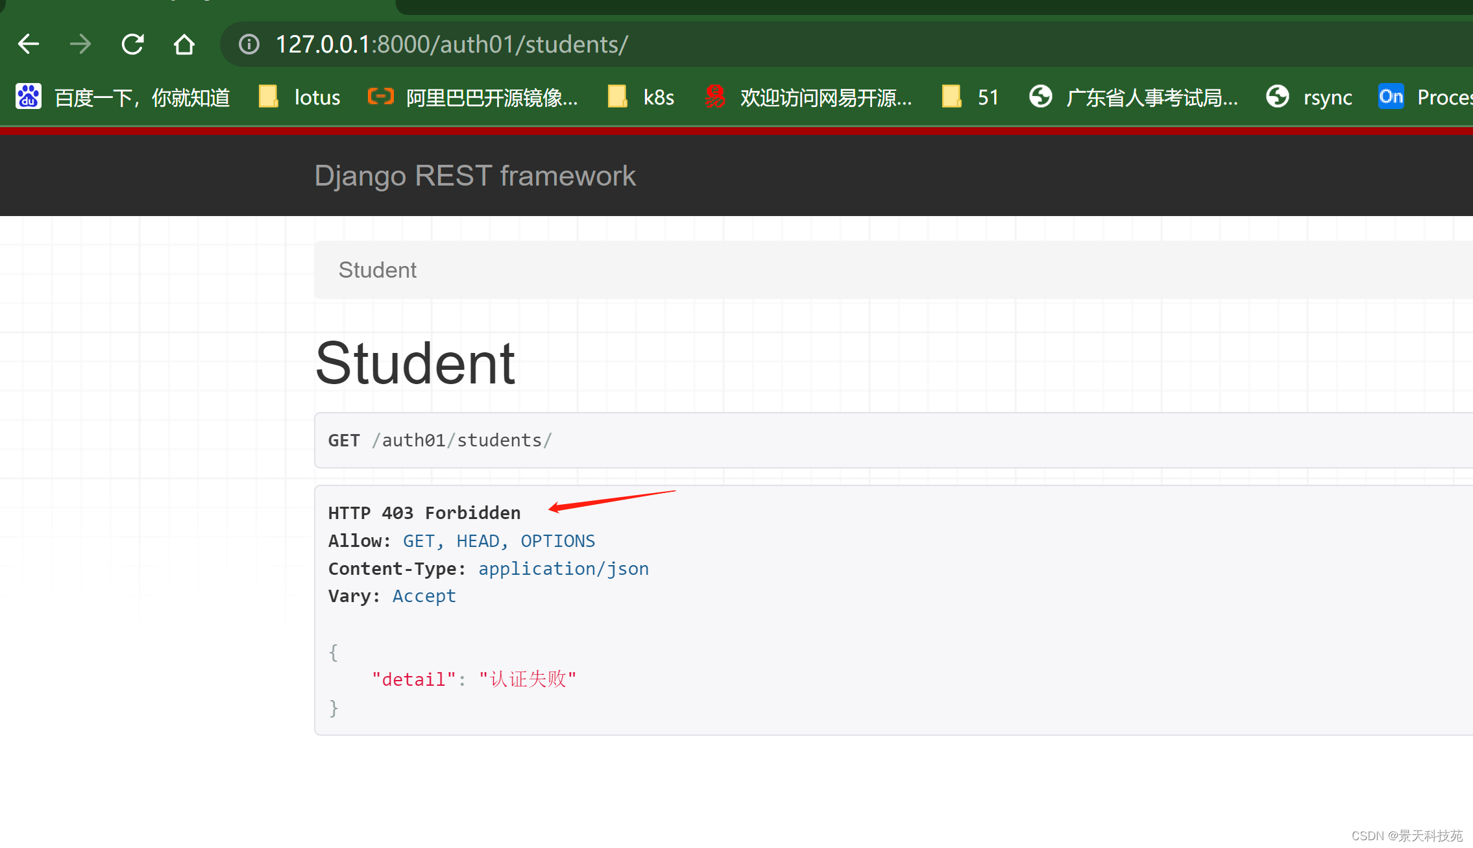Open the NetEase open source bookmark icon
The width and height of the screenshot is (1473, 848).
[x=714, y=97]
